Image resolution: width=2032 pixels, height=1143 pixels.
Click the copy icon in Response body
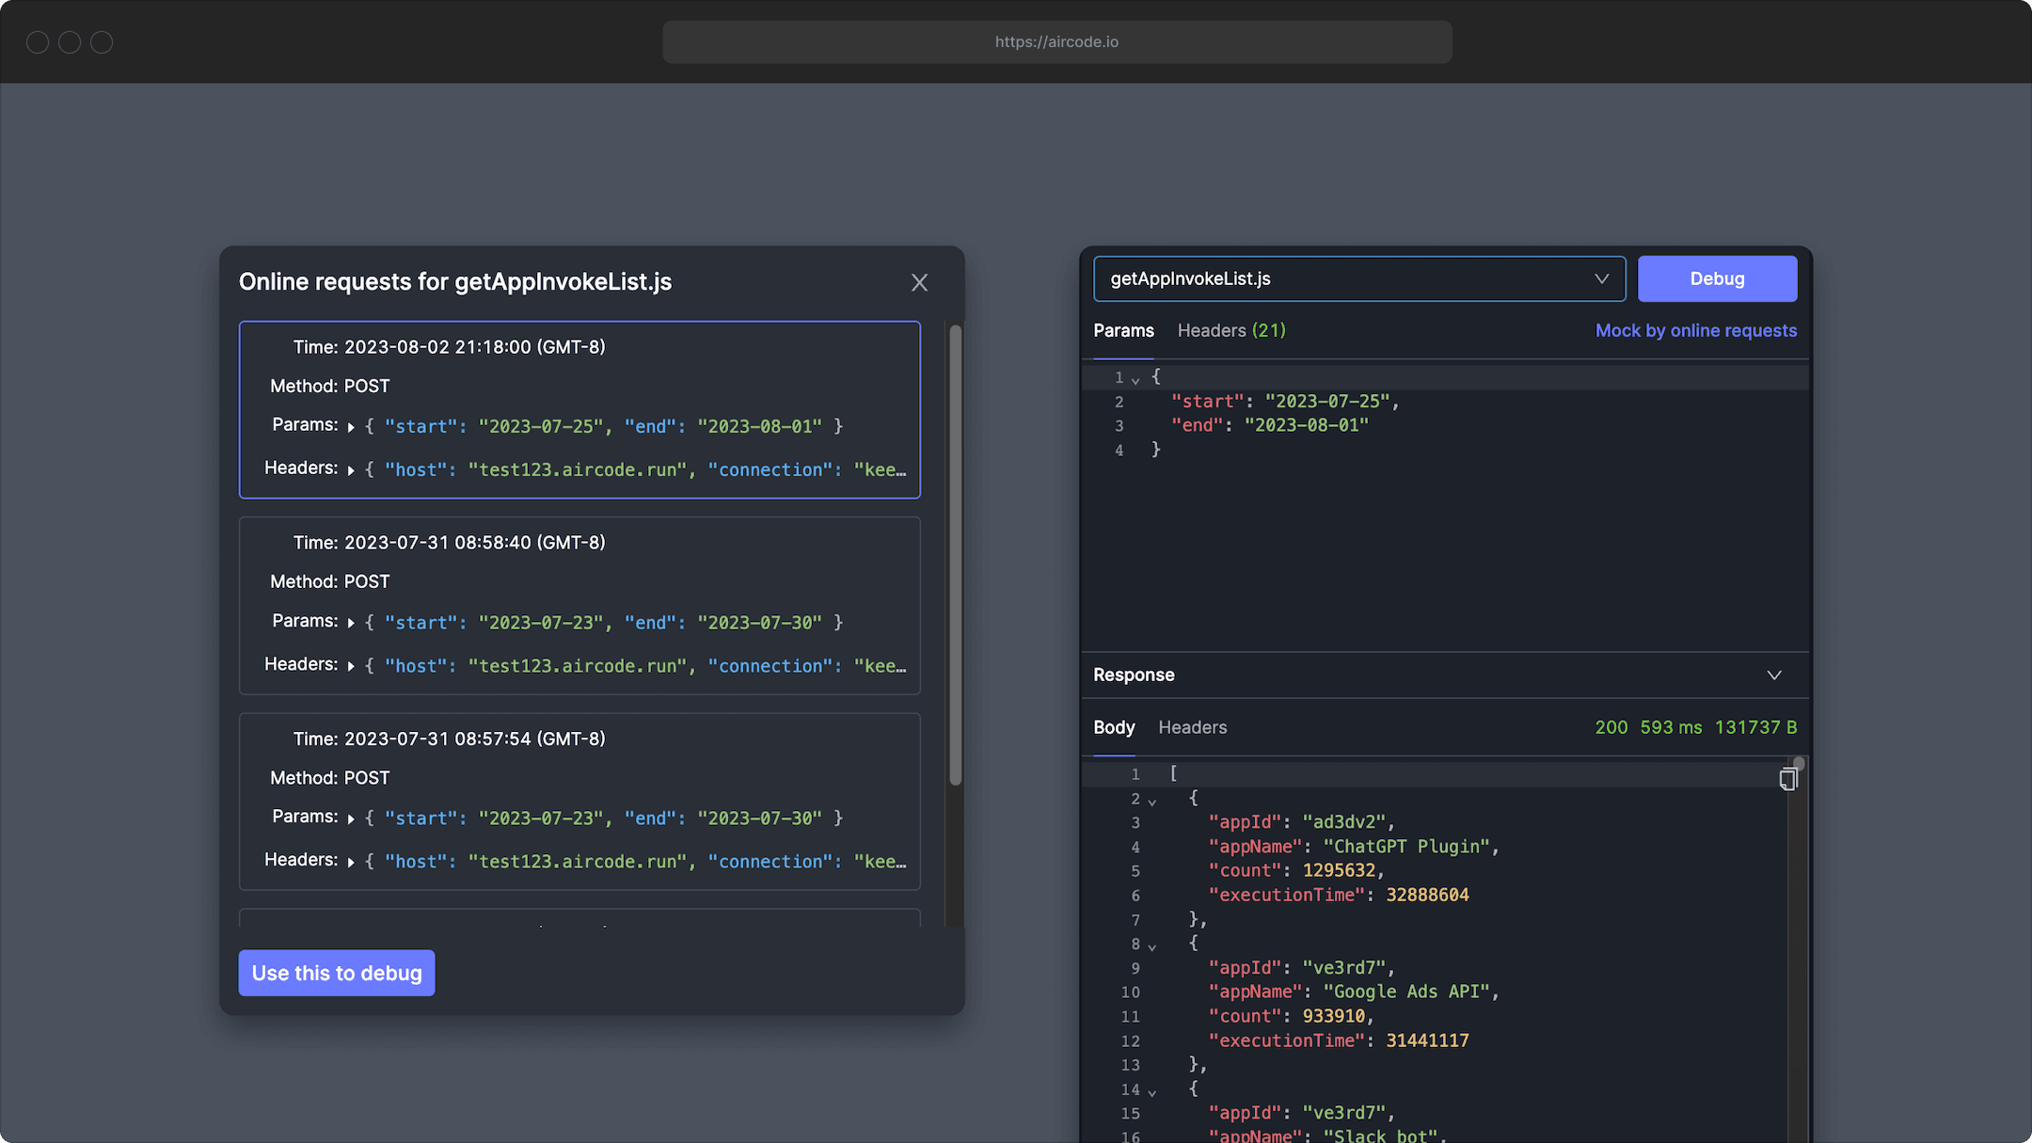pyautogui.click(x=1787, y=779)
